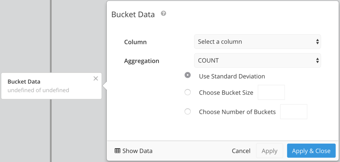
Task: Click the Aggregation field label
Action: point(141,61)
